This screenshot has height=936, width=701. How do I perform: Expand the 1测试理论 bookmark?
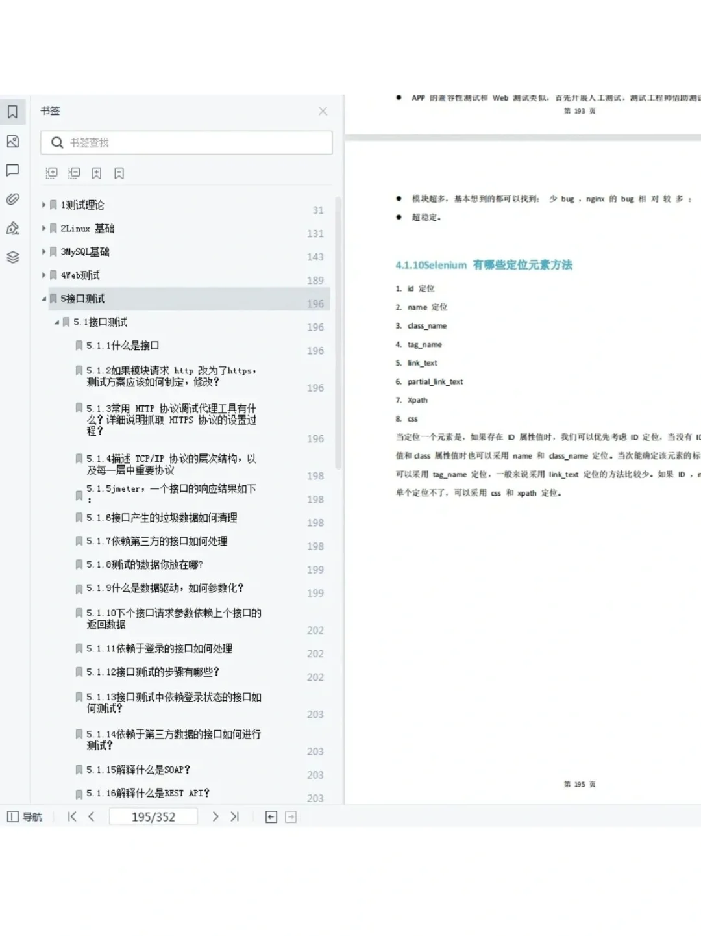[43, 205]
